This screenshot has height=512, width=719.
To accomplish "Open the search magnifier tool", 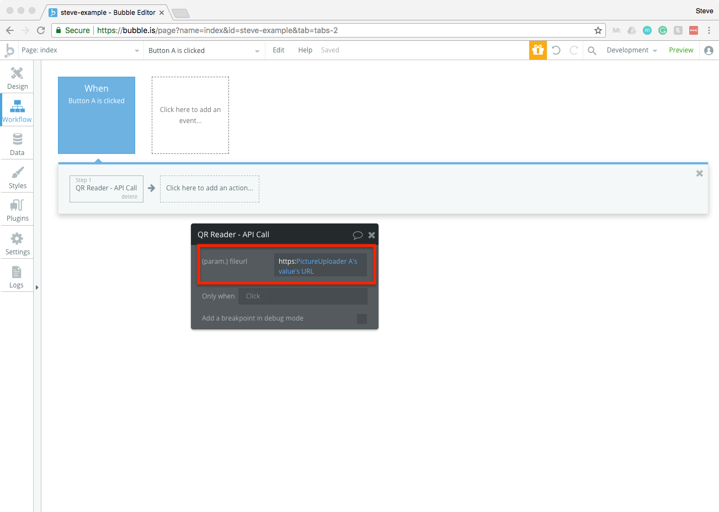I will [592, 50].
